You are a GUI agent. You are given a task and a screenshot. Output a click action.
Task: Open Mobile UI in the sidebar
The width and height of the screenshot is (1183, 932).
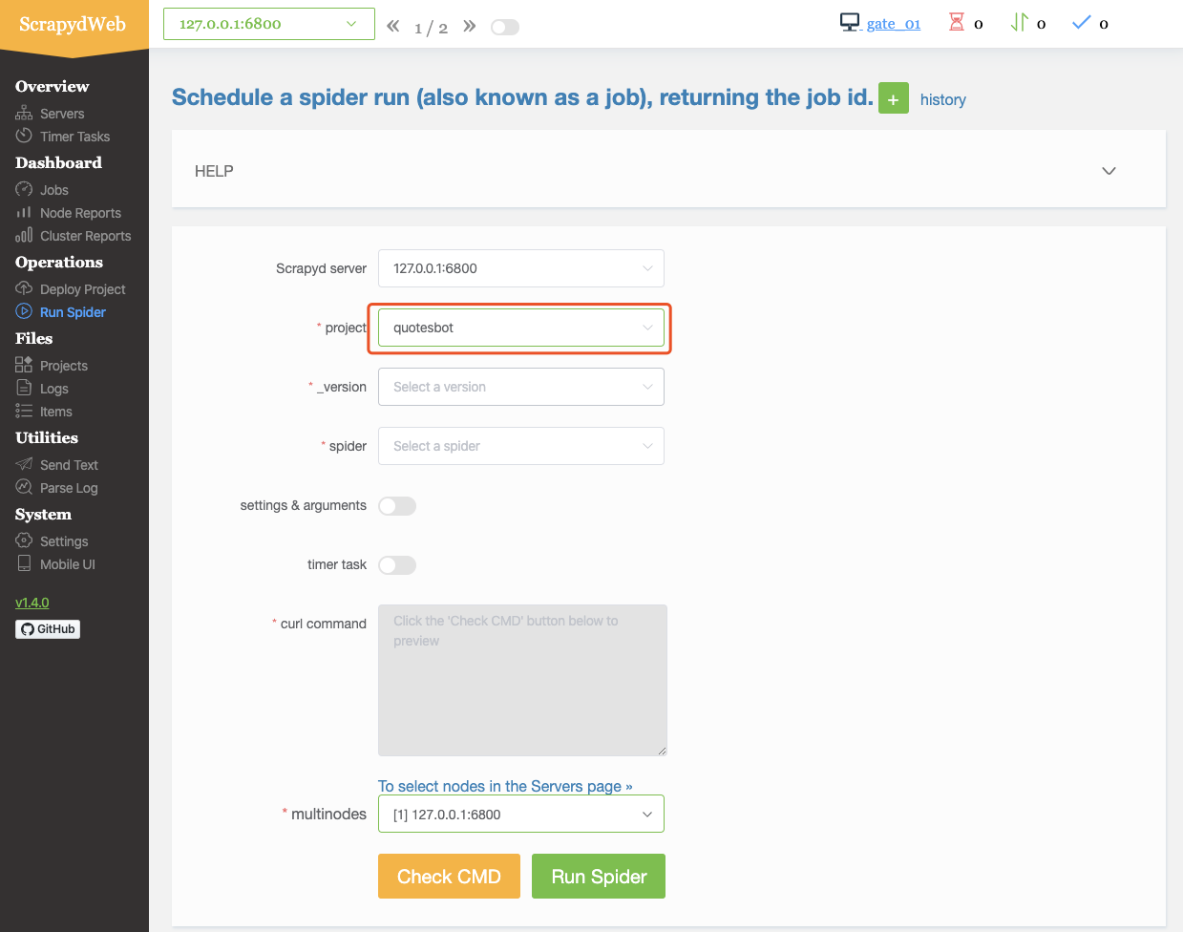click(x=68, y=564)
